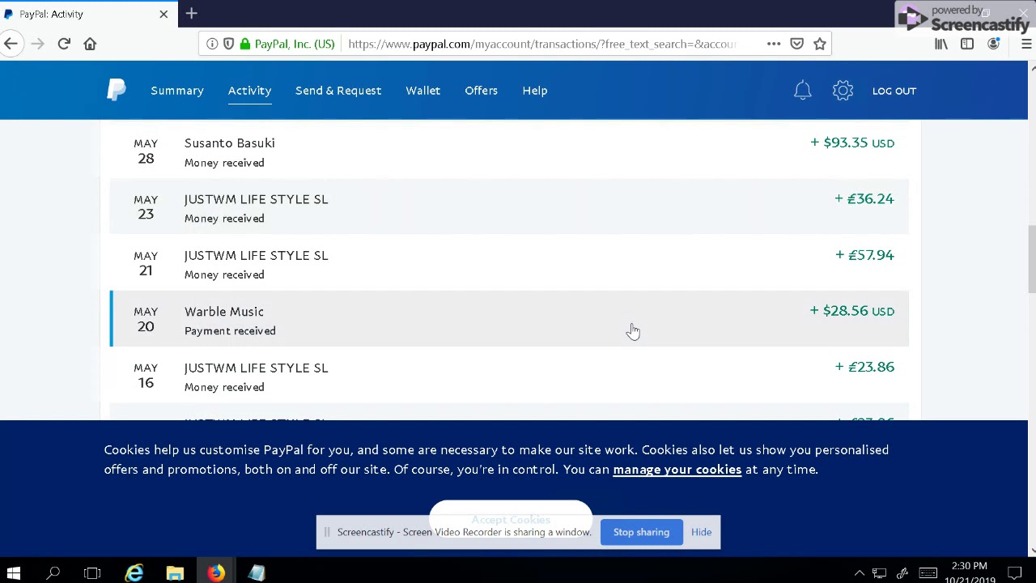Open Task View on taskbar
This screenshot has height=583, width=1036.
point(92,573)
